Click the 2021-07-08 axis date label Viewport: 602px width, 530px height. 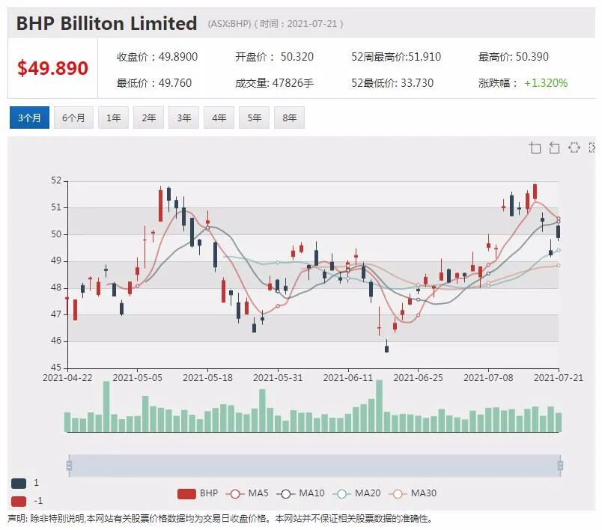(x=488, y=377)
